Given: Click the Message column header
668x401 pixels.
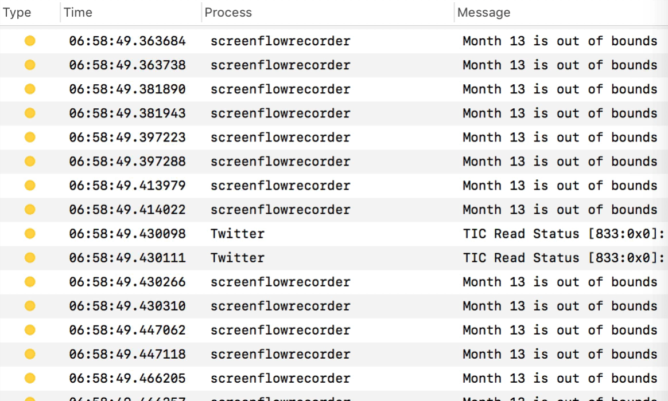Looking at the screenshot, I should (484, 13).
